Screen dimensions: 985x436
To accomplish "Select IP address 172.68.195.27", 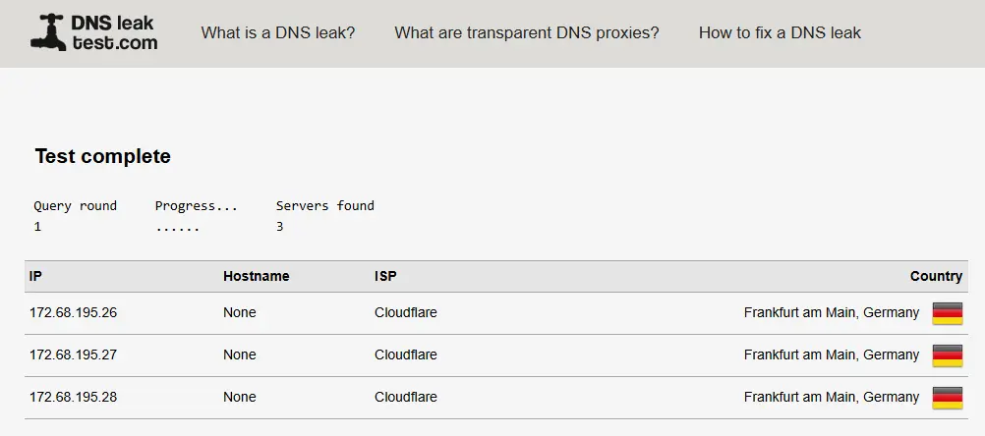I will [73, 355].
